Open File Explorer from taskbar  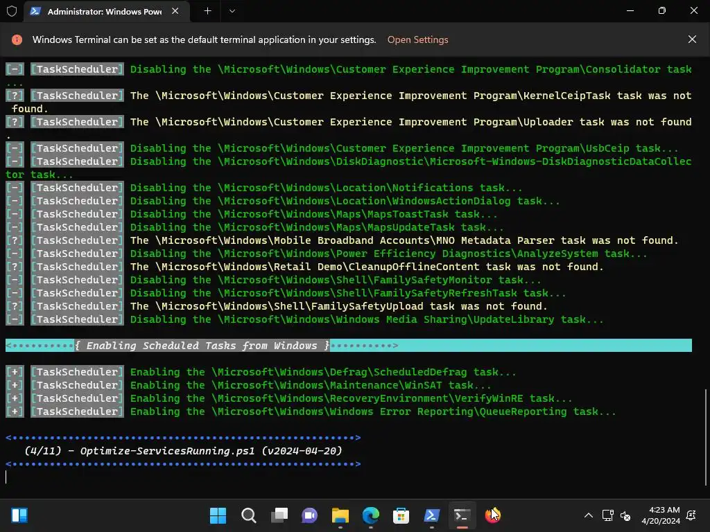[340, 515]
